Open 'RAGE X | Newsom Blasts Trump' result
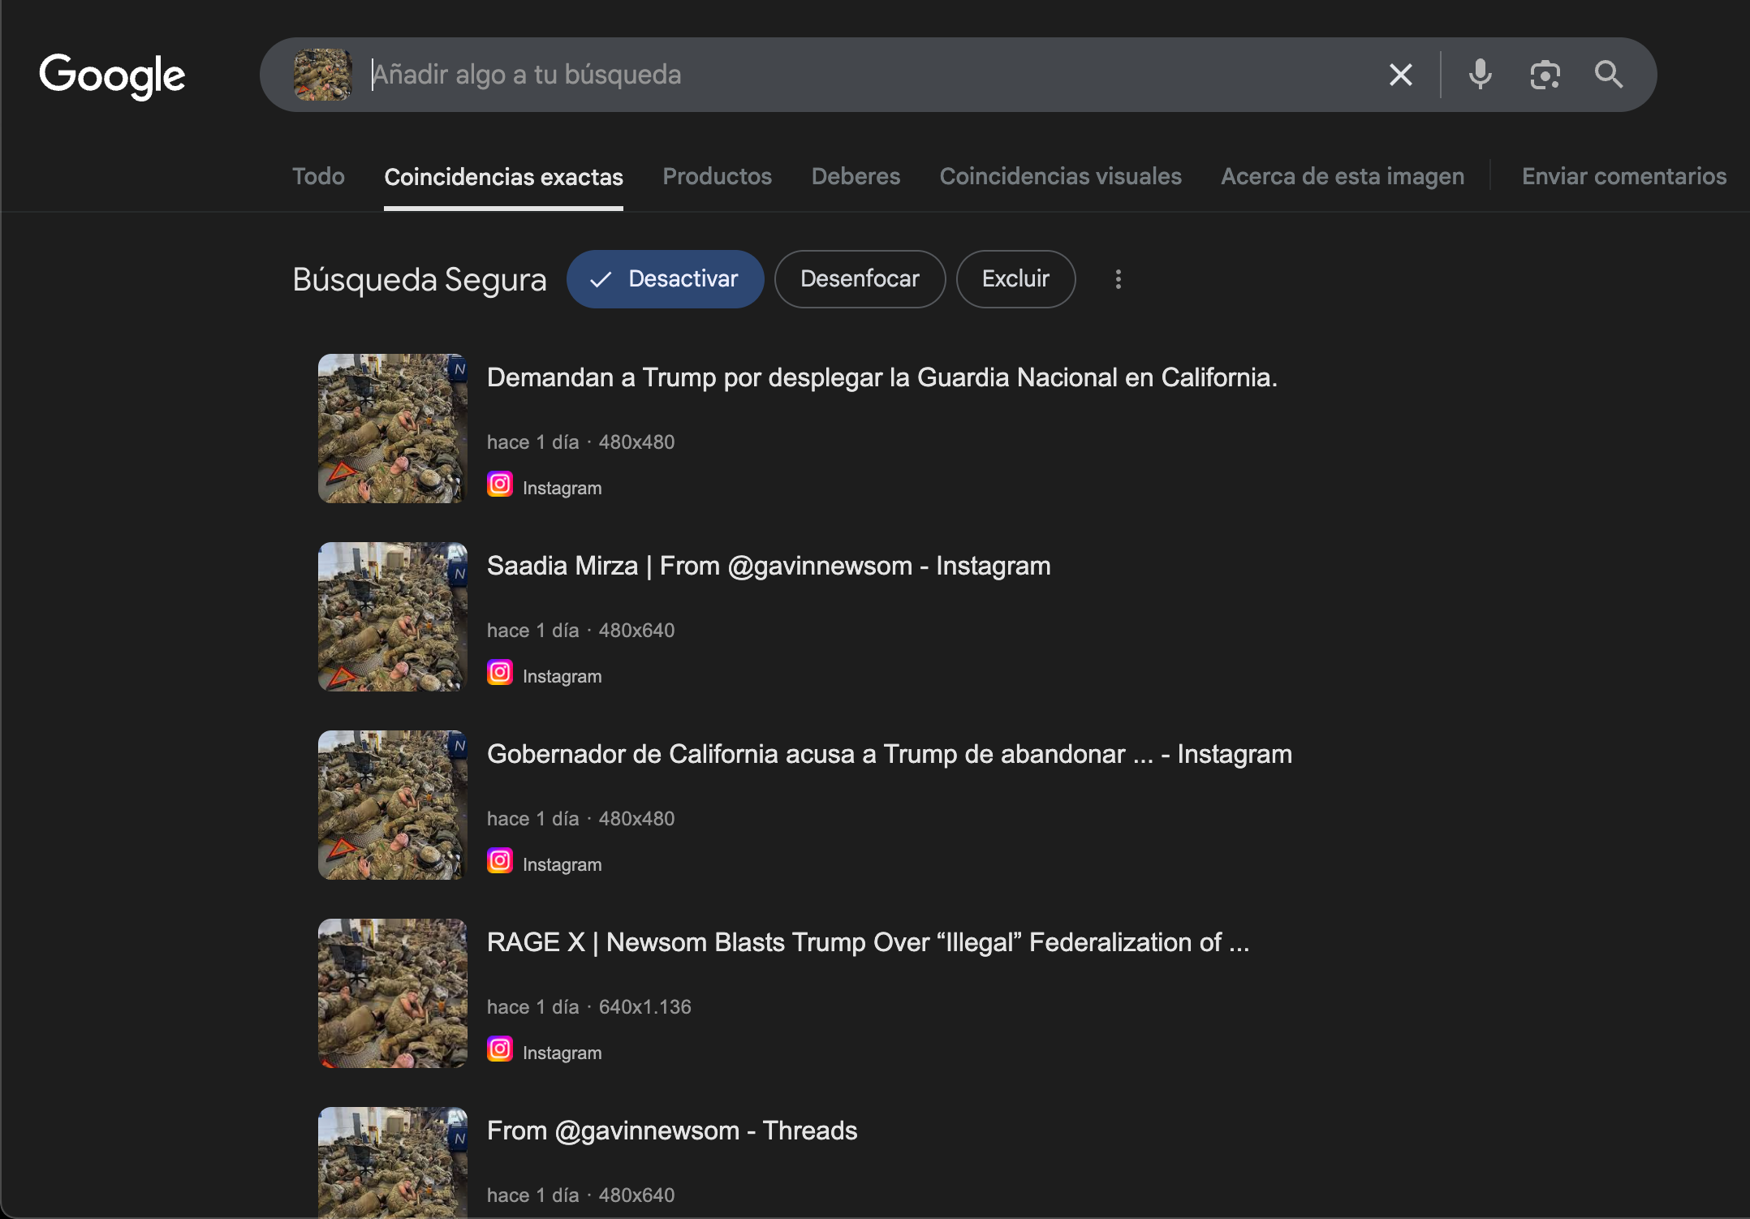 coord(868,942)
